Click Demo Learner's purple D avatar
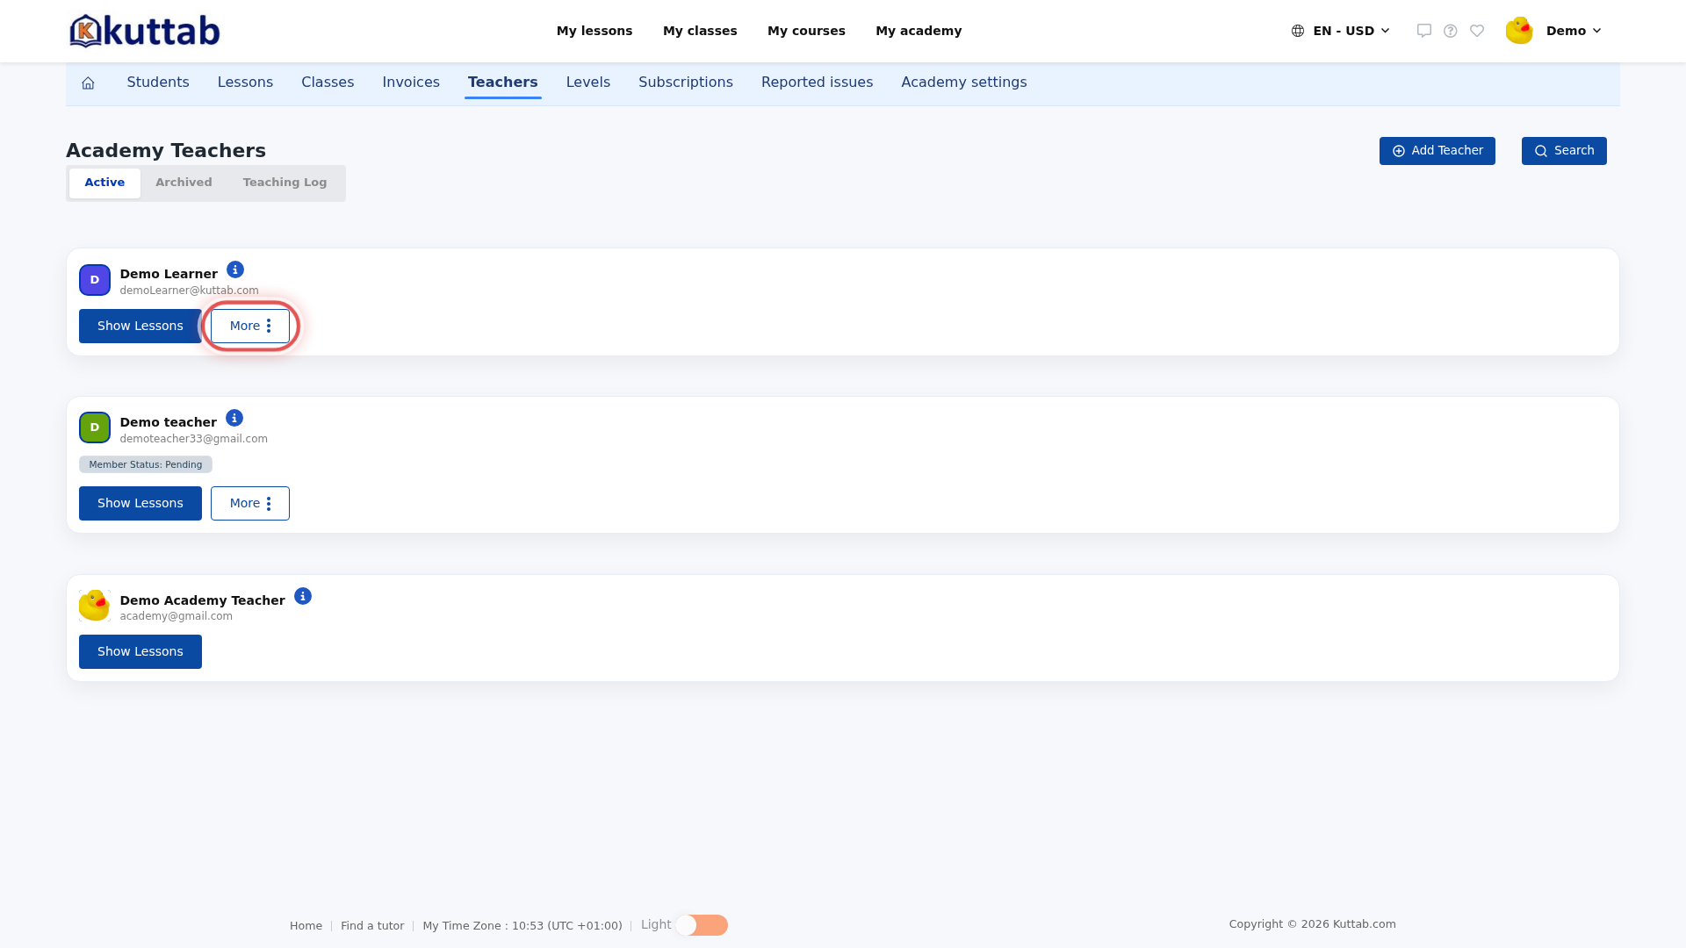The image size is (1686, 948). pyautogui.click(x=95, y=280)
